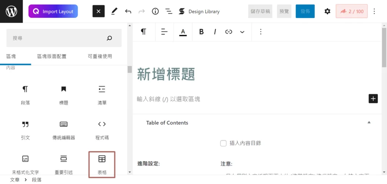Click the 發佈 publish button
The image size is (387, 184).
[x=305, y=11]
